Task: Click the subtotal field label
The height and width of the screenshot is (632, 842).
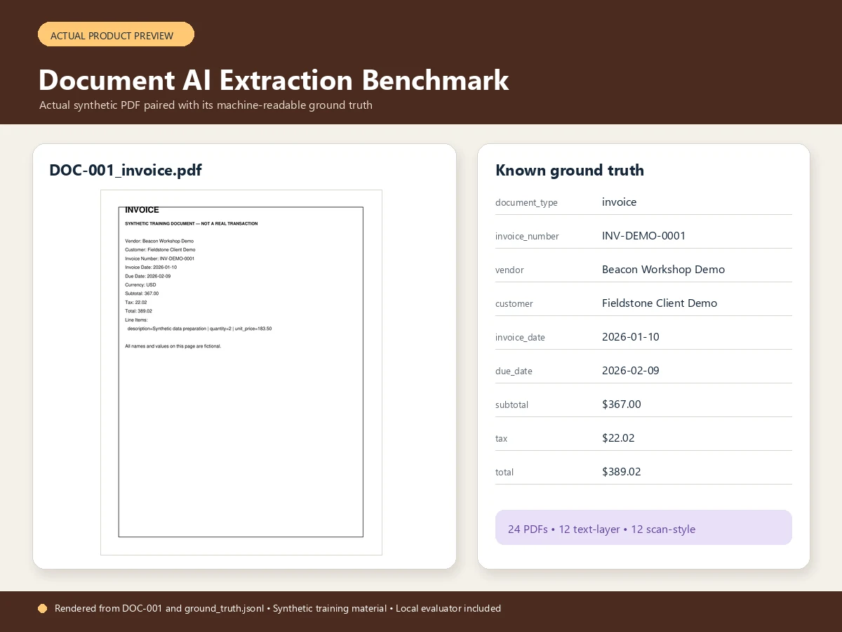Action: (512, 405)
